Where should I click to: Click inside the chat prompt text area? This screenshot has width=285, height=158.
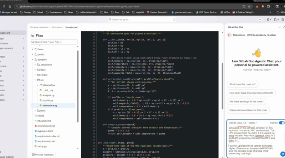(254, 140)
